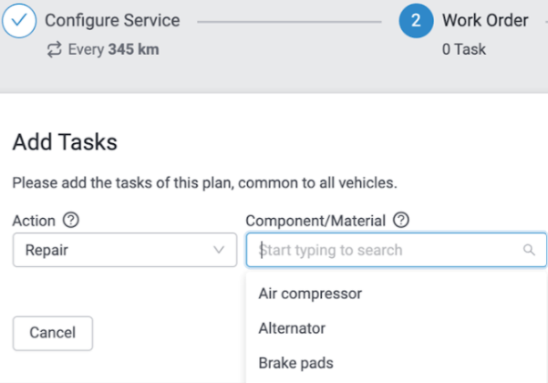Focus the Start typing to search field
The height and width of the screenshot is (383, 548).
[397, 250]
